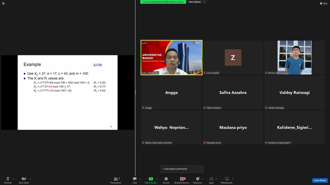Image resolution: width=330 pixels, height=185 pixels.
Task: Select the Angga participant tile
Action: [172, 92]
